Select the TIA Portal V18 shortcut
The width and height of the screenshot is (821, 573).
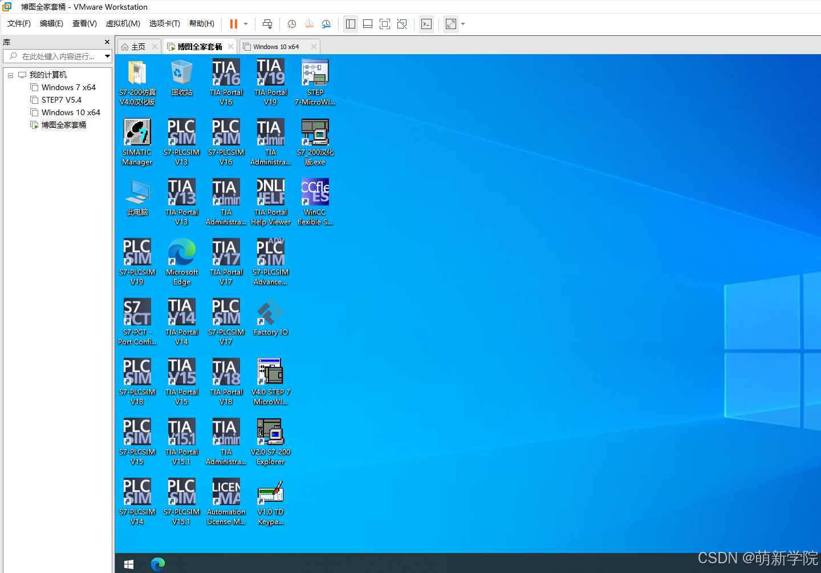point(226,382)
